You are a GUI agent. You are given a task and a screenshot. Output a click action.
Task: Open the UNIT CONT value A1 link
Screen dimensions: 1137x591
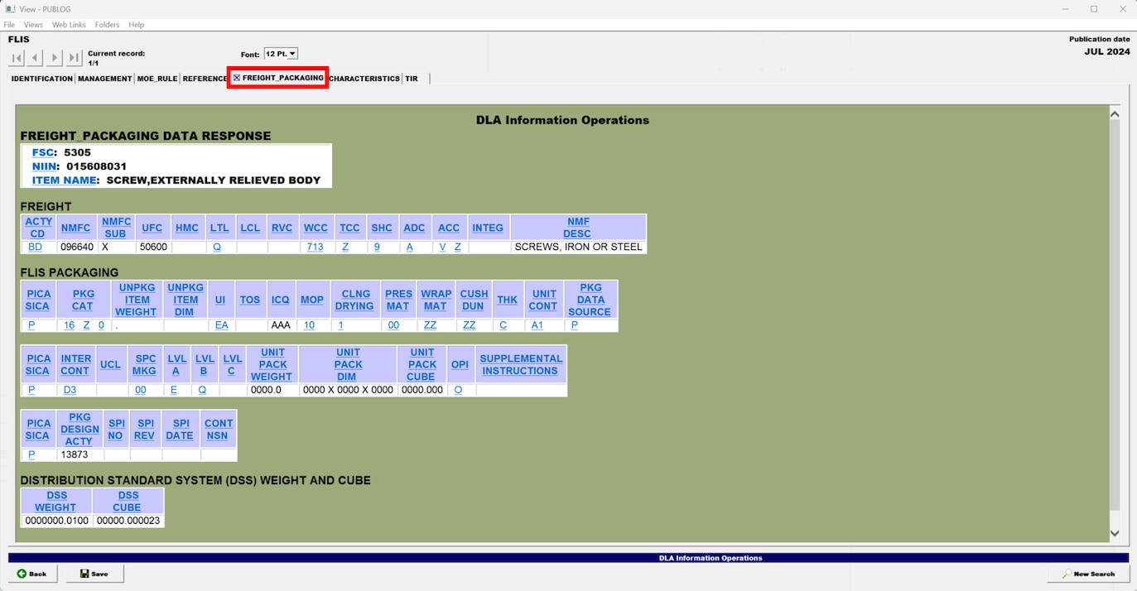tap(537, 325)
